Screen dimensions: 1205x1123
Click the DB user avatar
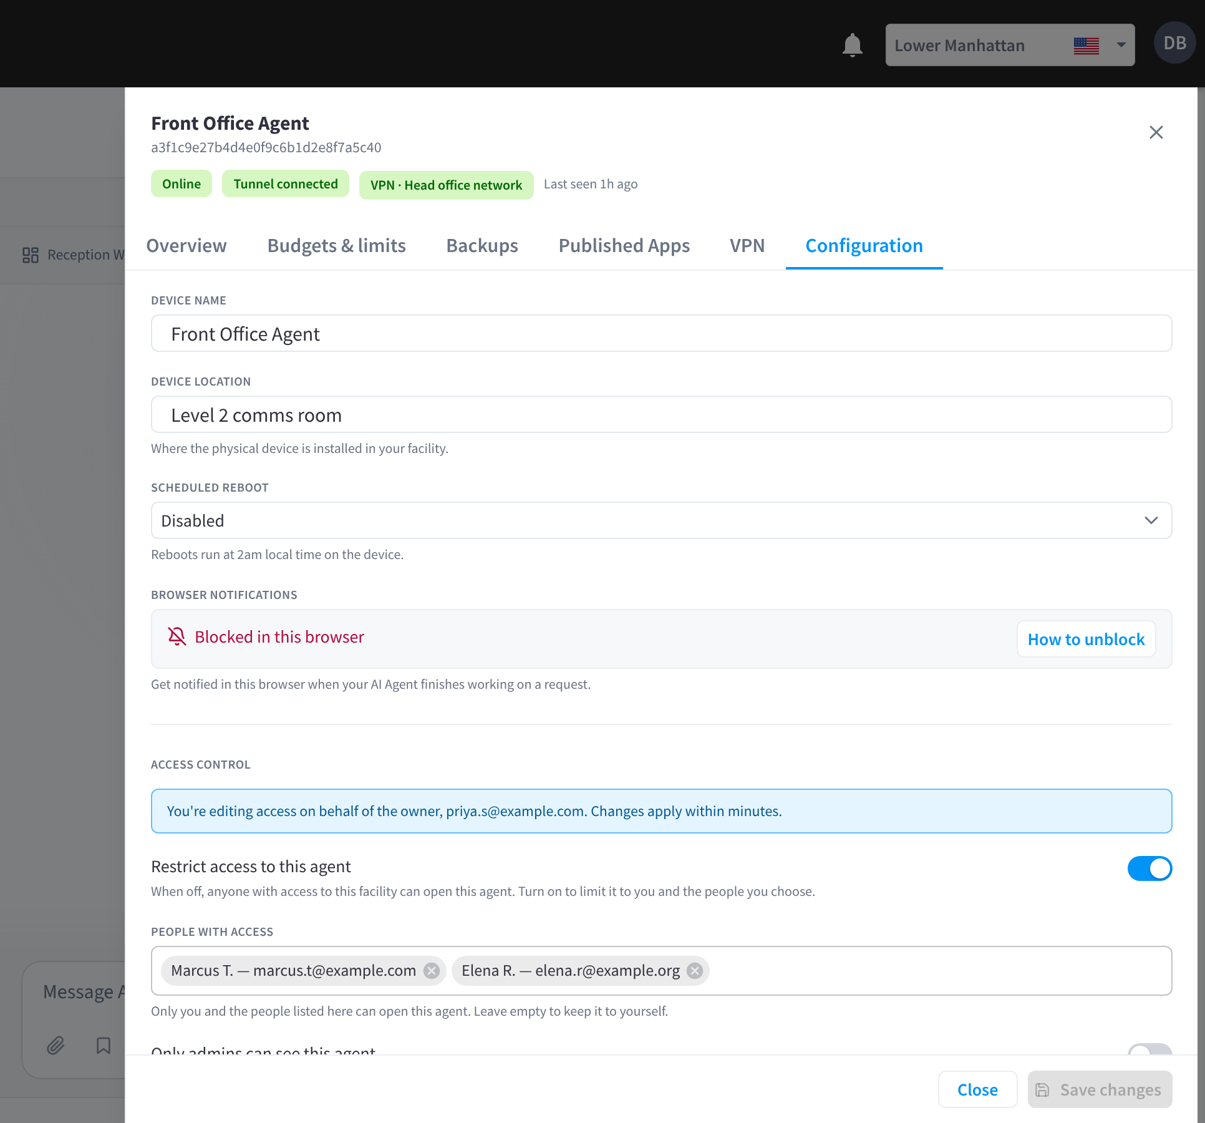(1174, 43)
